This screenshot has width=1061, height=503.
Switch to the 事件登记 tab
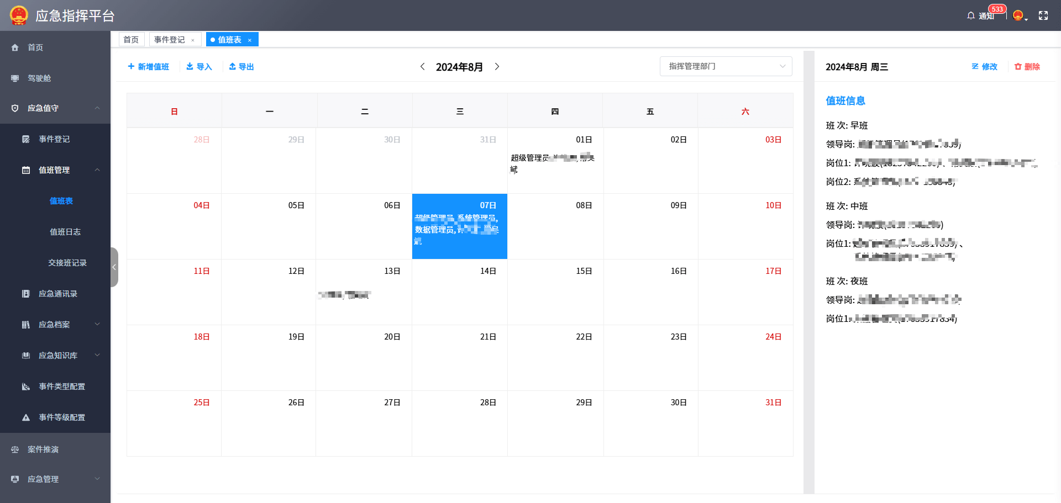[x=170, y=40]
